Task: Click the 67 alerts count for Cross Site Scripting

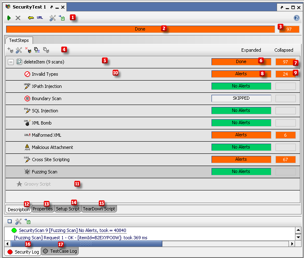Action: click(285, 160)
